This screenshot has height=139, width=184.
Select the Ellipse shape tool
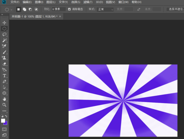(4, 93)
